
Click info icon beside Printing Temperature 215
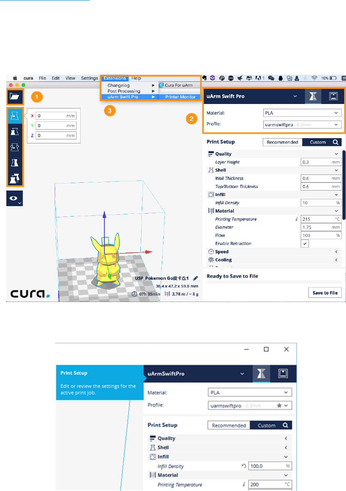(x=296, y=219)
